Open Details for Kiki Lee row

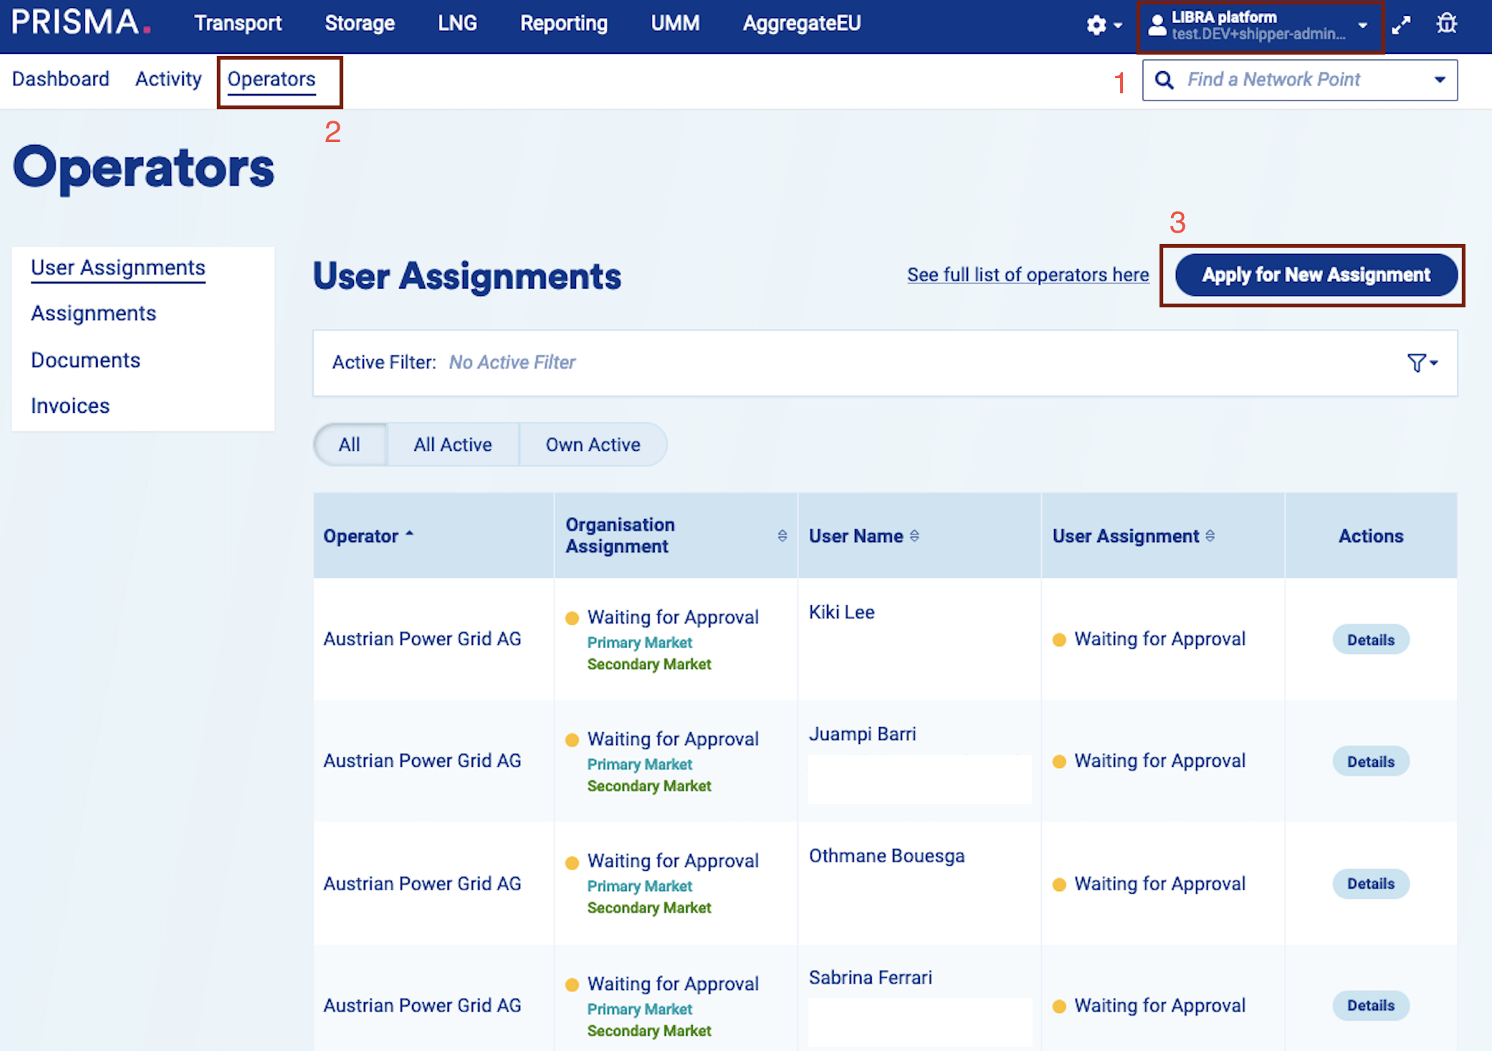point(1370,639)
